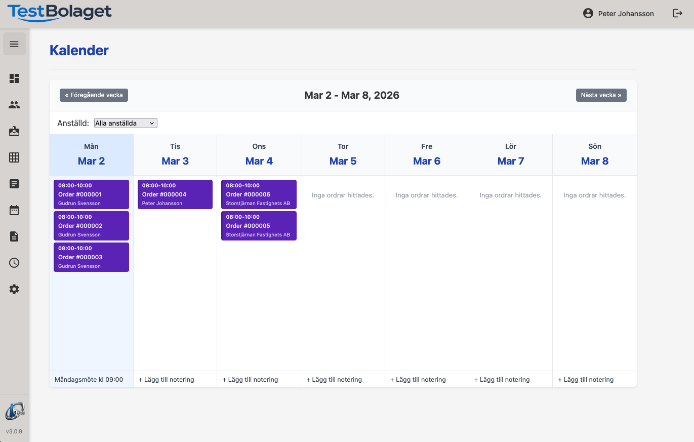Open Peter Johansson user profile
The image size is (694, 442).
point(619,14)
